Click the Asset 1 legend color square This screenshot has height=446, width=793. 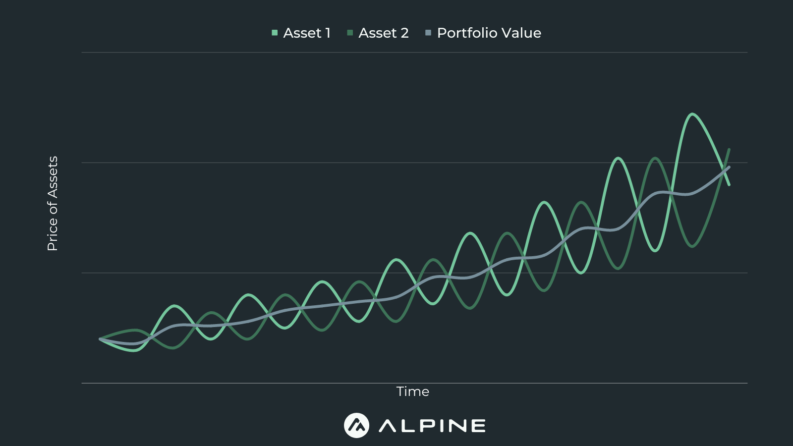click(x=275, y=33)
